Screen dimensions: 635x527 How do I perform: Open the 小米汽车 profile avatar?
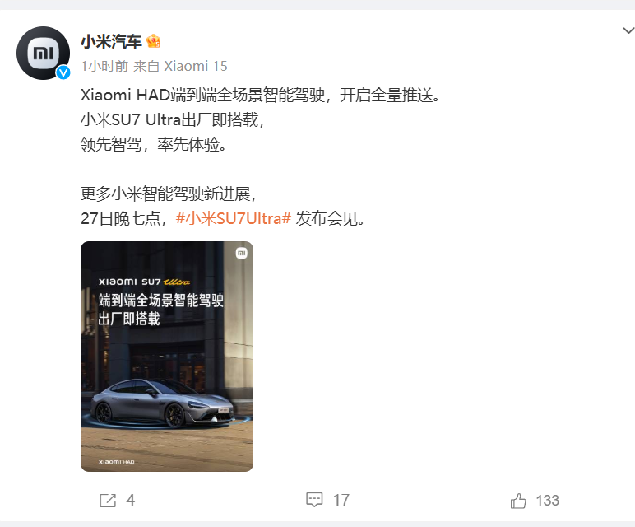click(x=43, y=53)
